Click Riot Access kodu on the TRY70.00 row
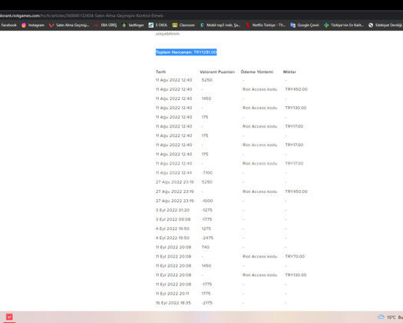The height and width of the screenshot is (323, 403). coord(259,257)
